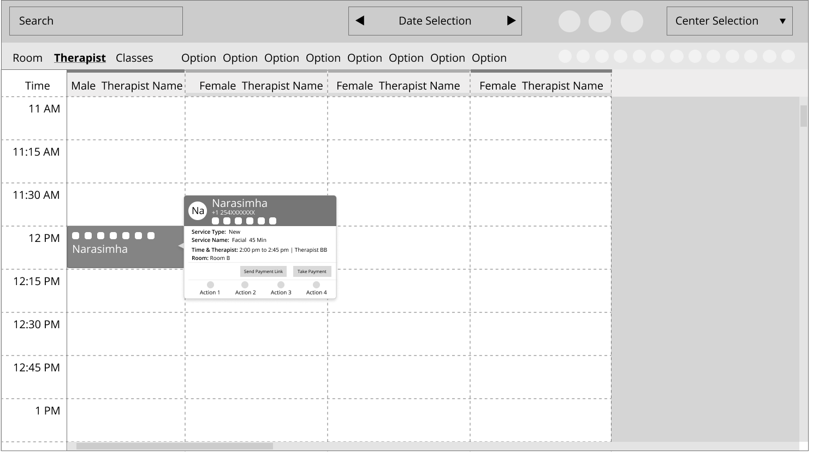813x456 pixels.
Task: Click the first status icon on Narasimha's appointment block
Action: (x=76, y=235)
